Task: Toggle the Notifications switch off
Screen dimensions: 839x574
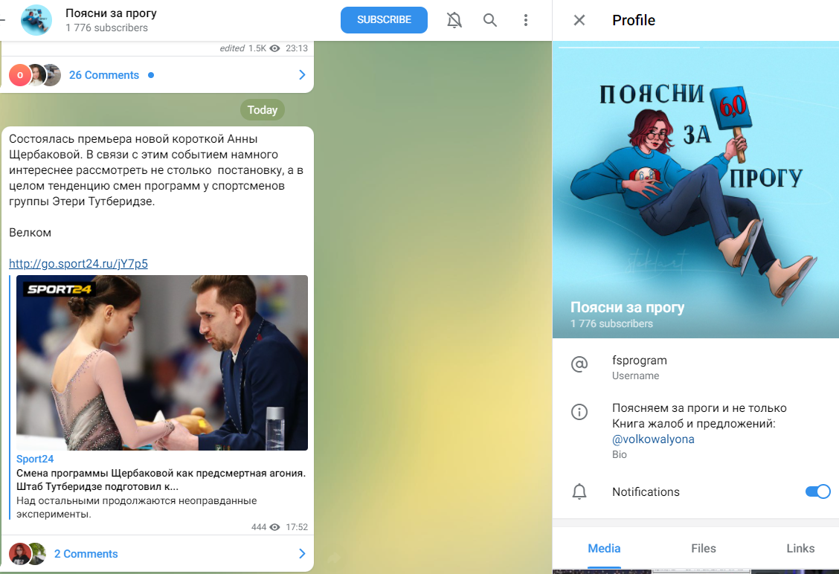Action: coord(817,491)
